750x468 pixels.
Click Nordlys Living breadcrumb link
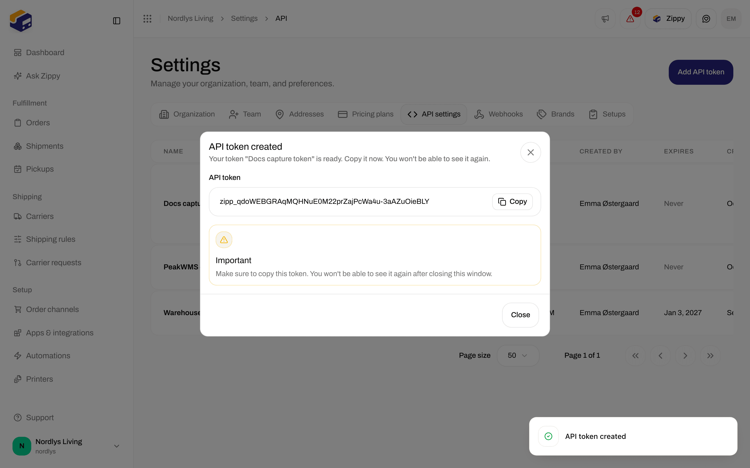(190, 18)
